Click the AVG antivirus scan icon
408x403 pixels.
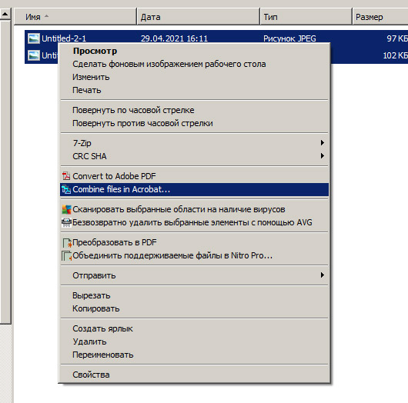(x=66, y=209)
